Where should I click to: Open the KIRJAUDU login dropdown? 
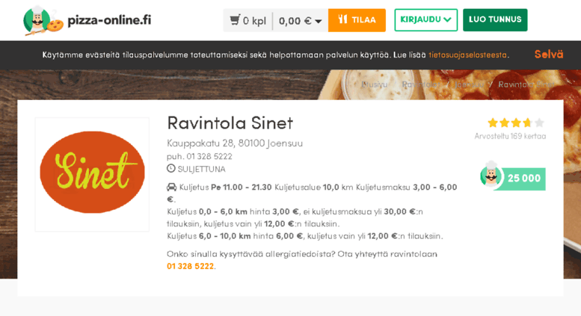[425, 20]
